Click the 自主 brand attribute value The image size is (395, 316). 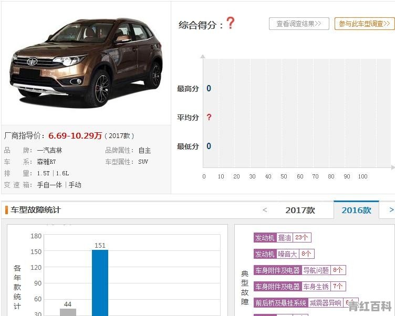click(144, 150)
